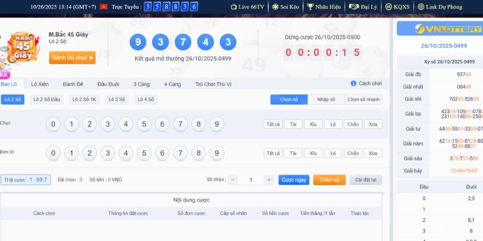The width and height of the screenshot is (483, 241).
Task: Click draw number 26/10/2025-0499 in side panel
Action: pos(444,46)
